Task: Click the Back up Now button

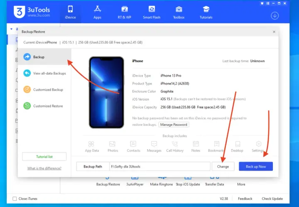Action: point(256,166)
